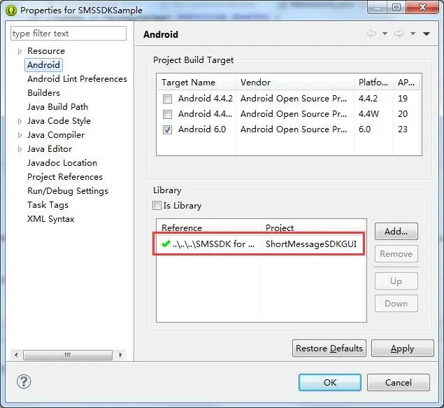The height and width of the screenshot is (408, 444).
Task: Open the Java Build Path page
Action: click(57, 107)
